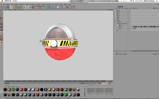Click the checkerboard left-palette icon
The image size is (159, 99).
2,36
